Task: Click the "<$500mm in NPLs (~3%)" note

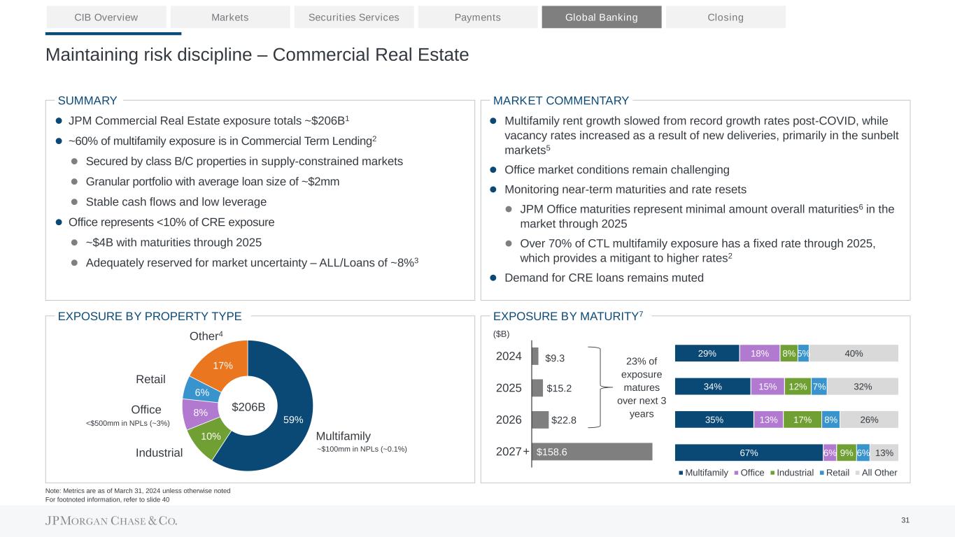Action: [127, 424]
